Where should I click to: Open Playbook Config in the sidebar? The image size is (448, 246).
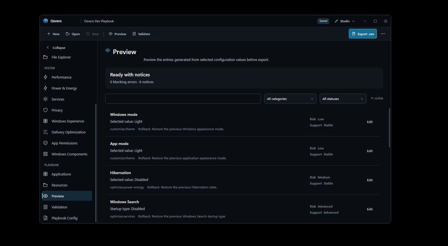click(67, 218)
